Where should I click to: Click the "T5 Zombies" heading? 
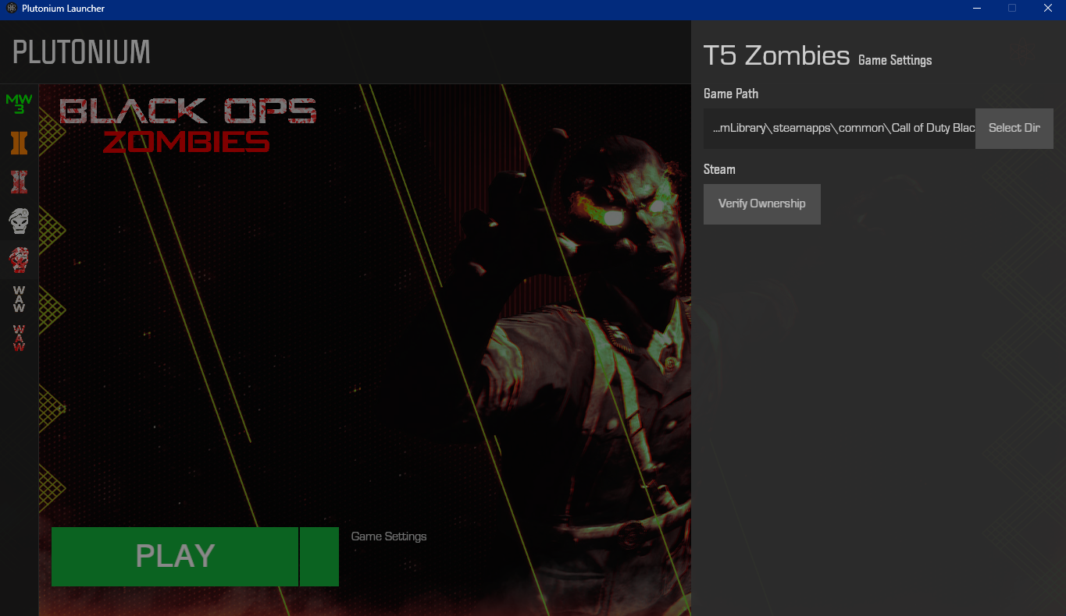pyautogui.click(x=776, y=56)
